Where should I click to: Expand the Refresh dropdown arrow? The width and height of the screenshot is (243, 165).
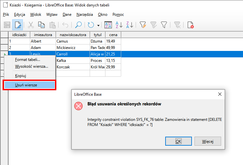point(98,25)
